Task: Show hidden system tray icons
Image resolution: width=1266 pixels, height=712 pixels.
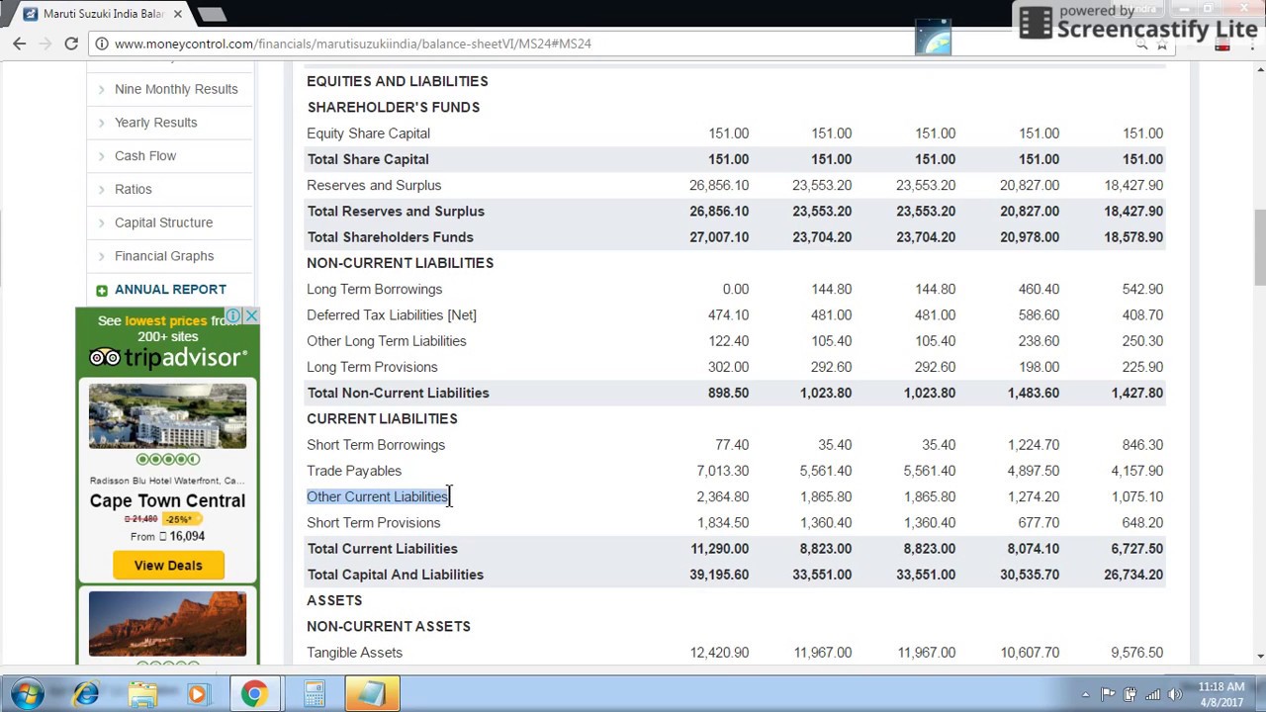Action: click(x=1085, y=694)
